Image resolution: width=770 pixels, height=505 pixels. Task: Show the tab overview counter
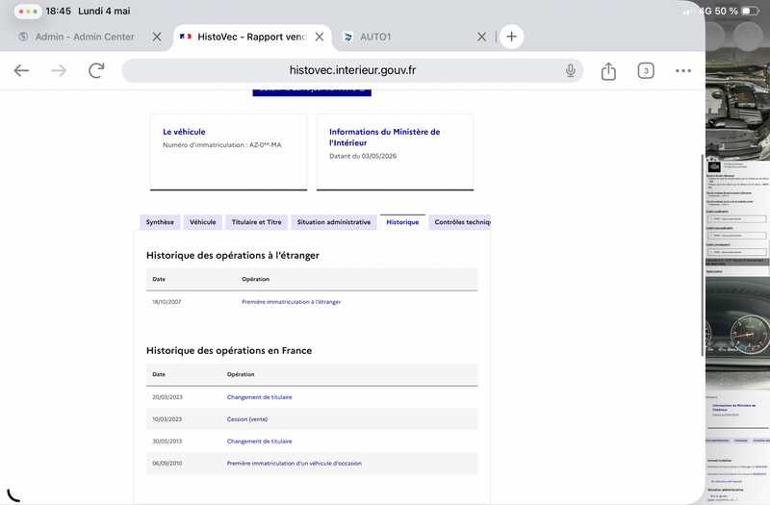pyautogui.click(x=646, y=70)
